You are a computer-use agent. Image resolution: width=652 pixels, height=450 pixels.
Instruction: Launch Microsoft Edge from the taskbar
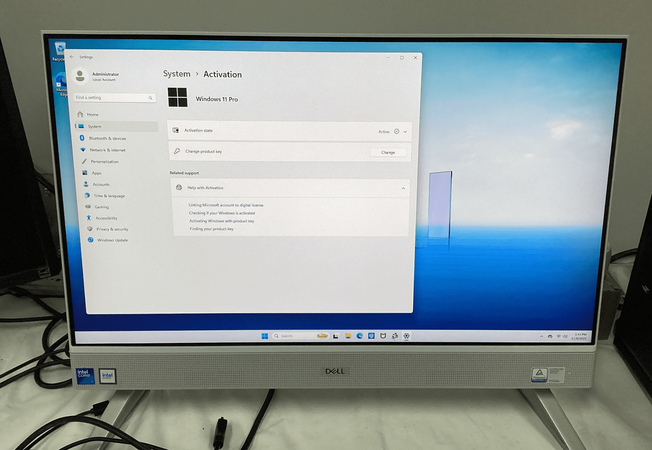tap(359, 336)
